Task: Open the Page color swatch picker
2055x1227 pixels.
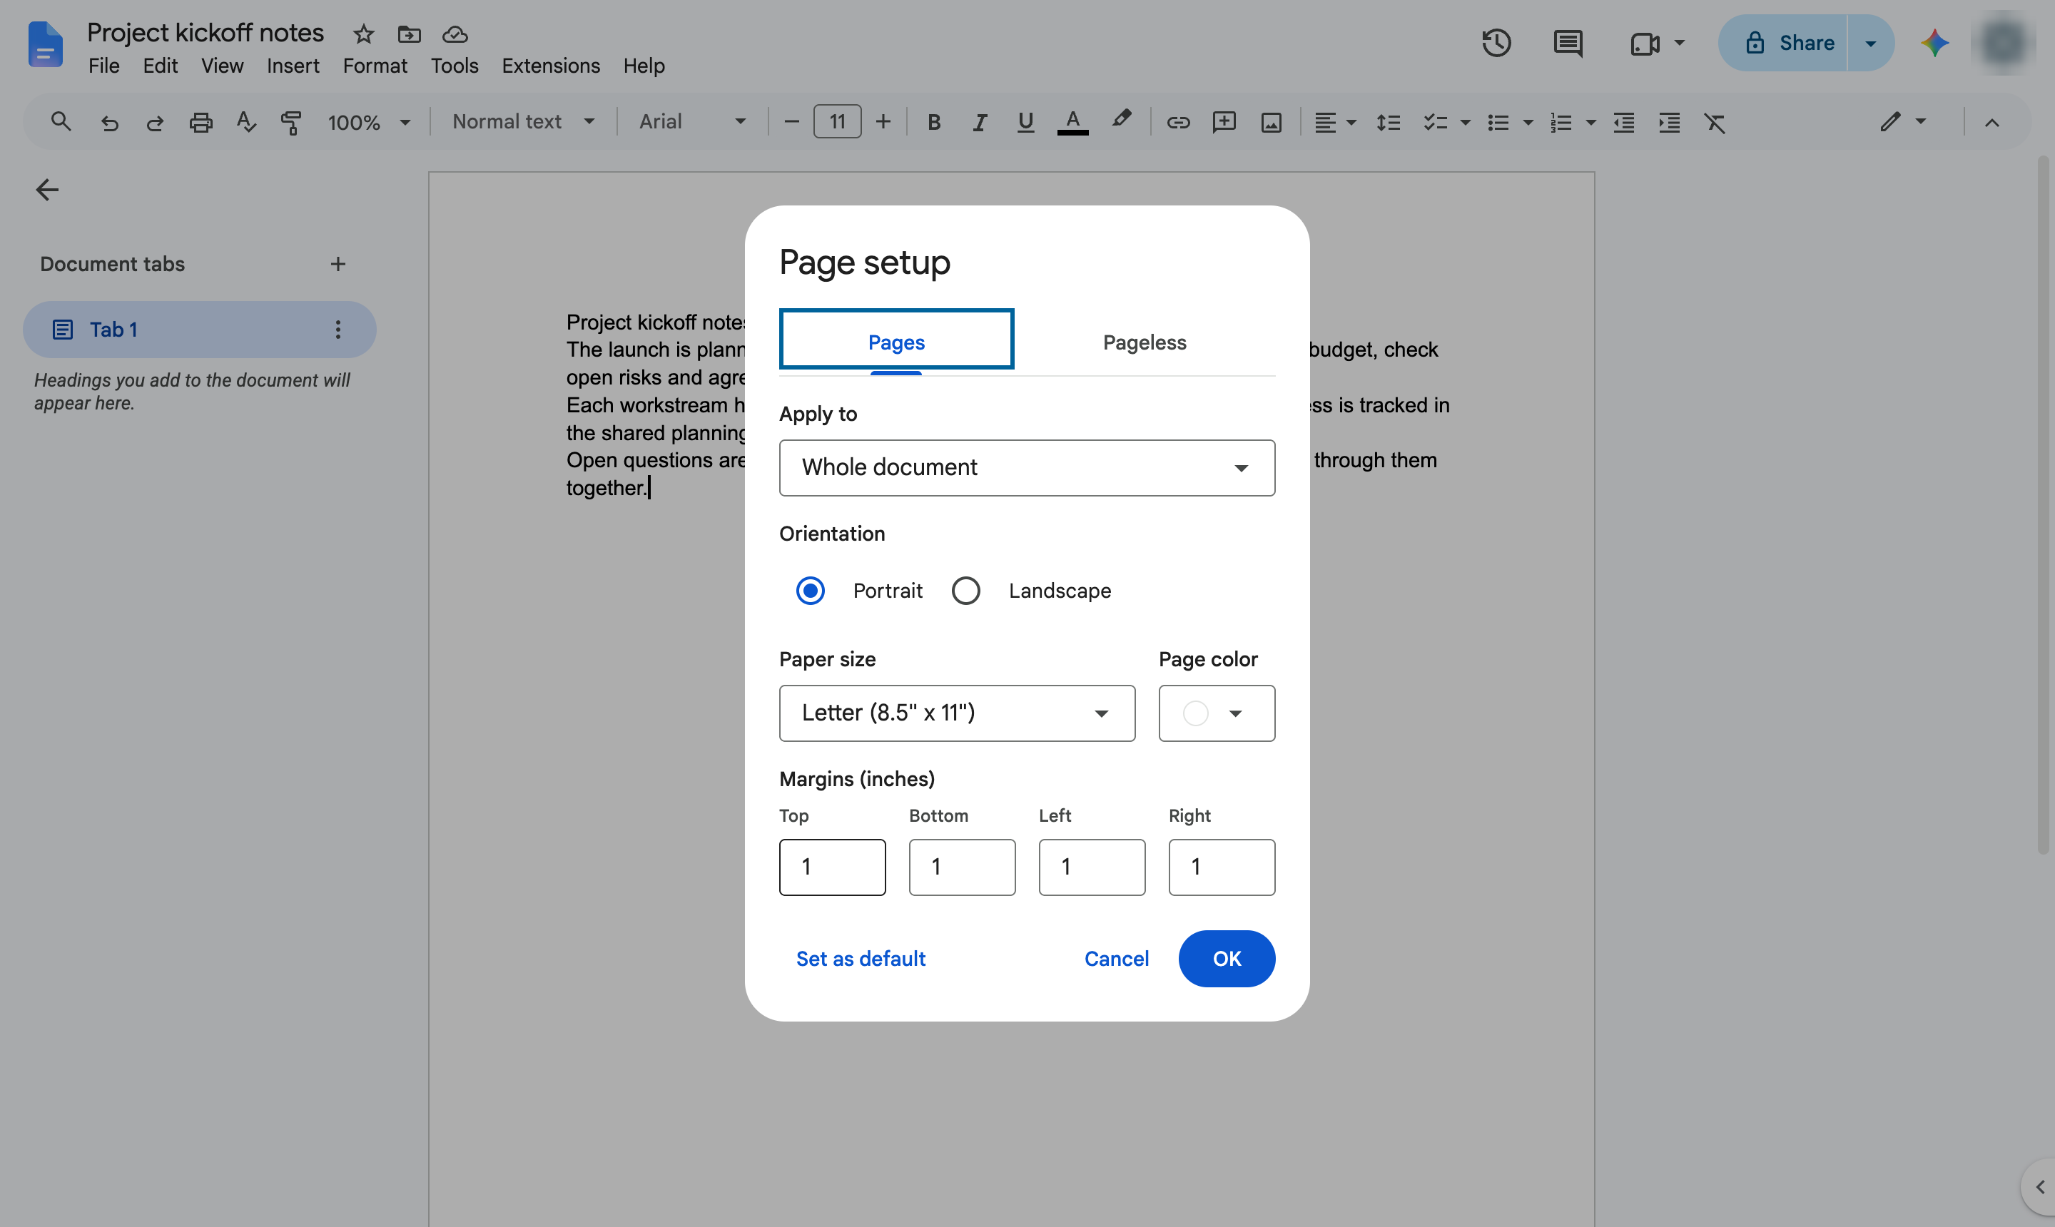Action: [x=1217, y=713]
